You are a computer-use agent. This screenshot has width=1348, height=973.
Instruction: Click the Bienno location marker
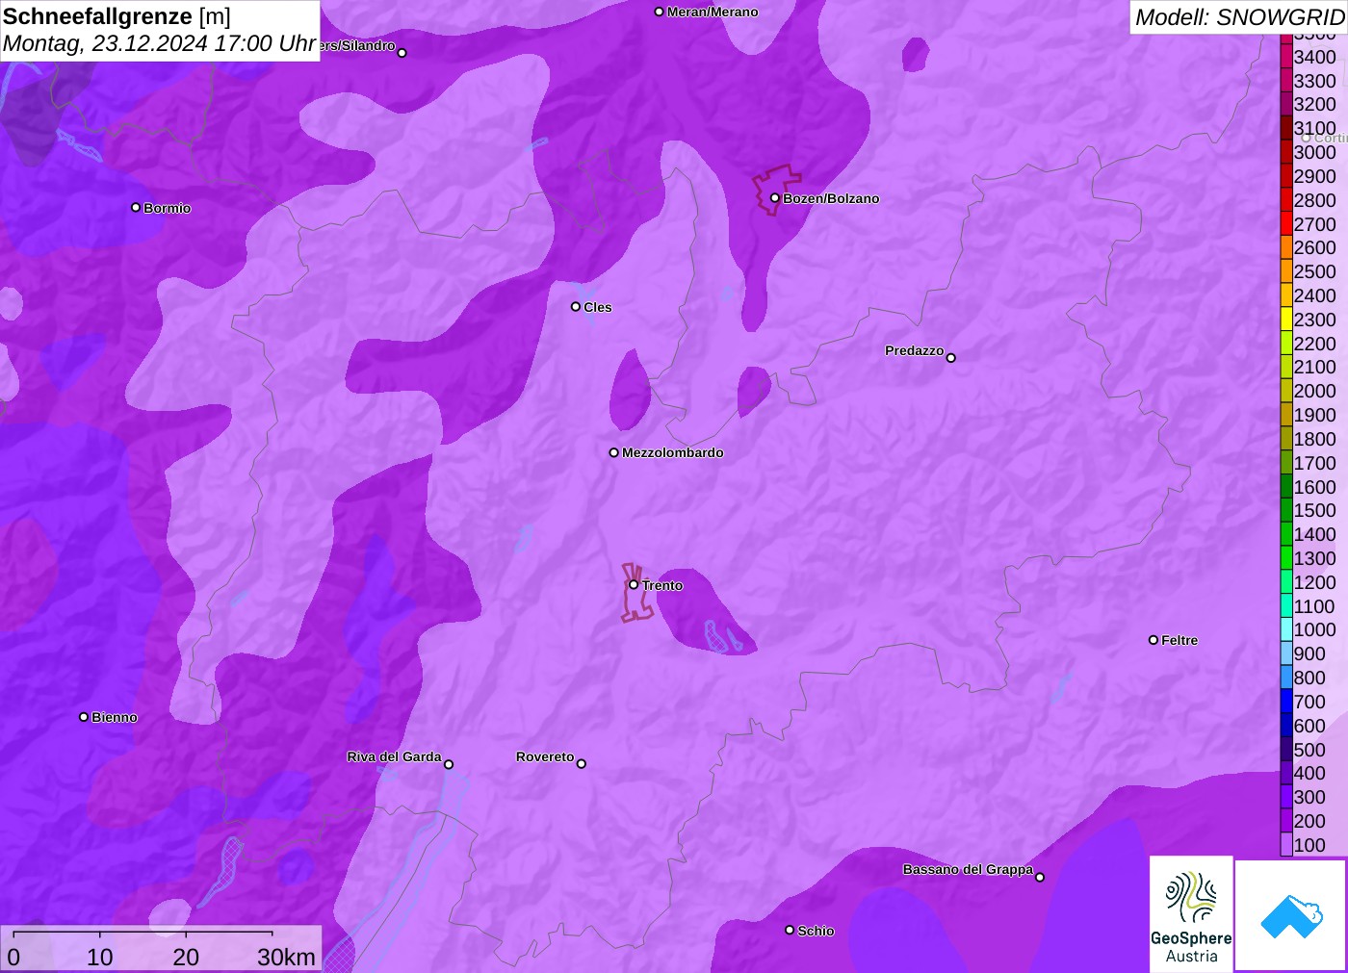coord(84,717)
